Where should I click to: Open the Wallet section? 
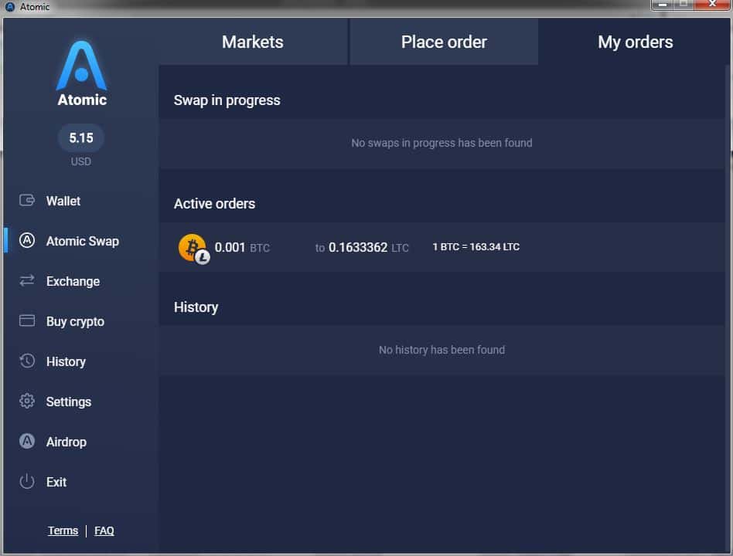point(63,201)
